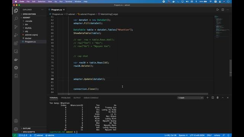Viewport: 244px width, 137px height.
Task: Open the Remote Explorer view
Action: click(x=16, y=51)
